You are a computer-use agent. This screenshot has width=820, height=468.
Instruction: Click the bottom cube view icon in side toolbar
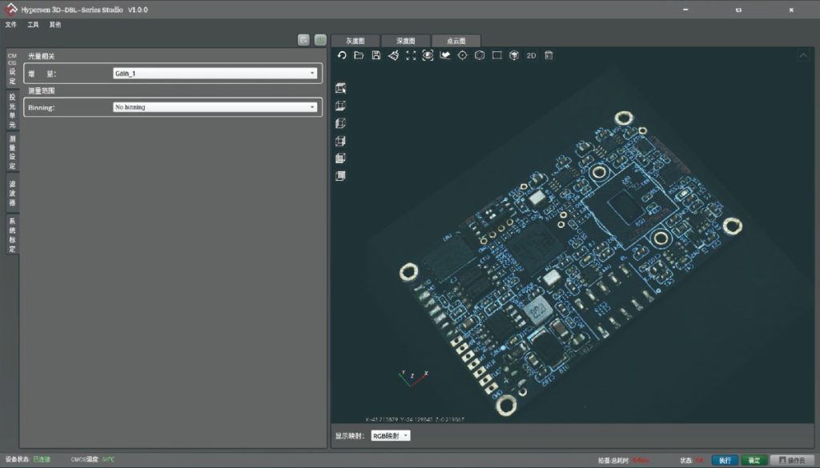(x=340, y=176)
